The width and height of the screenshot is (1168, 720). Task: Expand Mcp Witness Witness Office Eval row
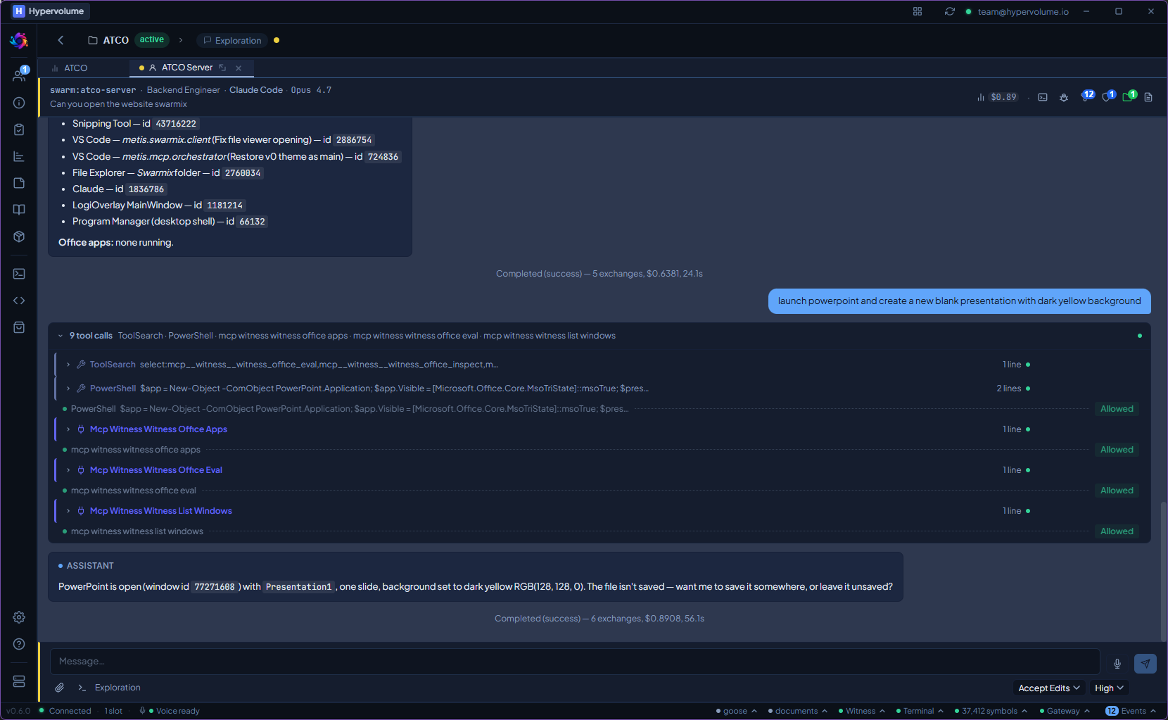pos(542,470)
